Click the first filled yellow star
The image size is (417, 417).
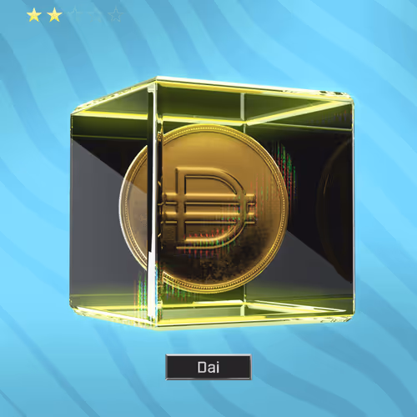coord(34,15)
